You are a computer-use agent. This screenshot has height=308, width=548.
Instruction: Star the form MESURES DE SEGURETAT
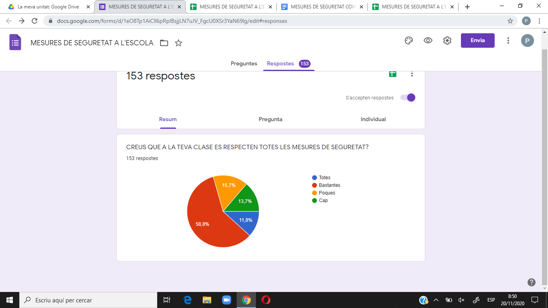click(179, 43)
